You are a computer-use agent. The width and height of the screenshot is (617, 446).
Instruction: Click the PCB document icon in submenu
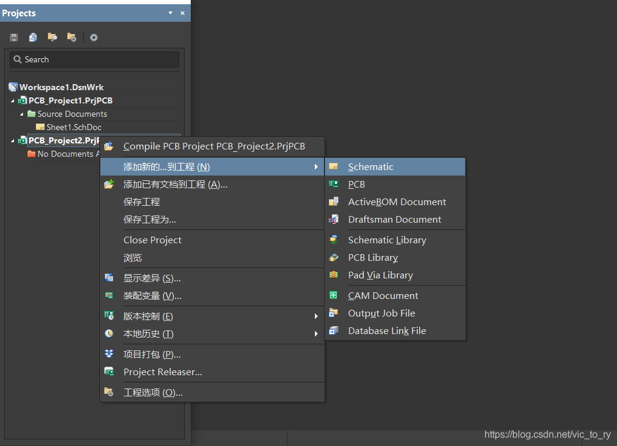(x=334, y=184)
